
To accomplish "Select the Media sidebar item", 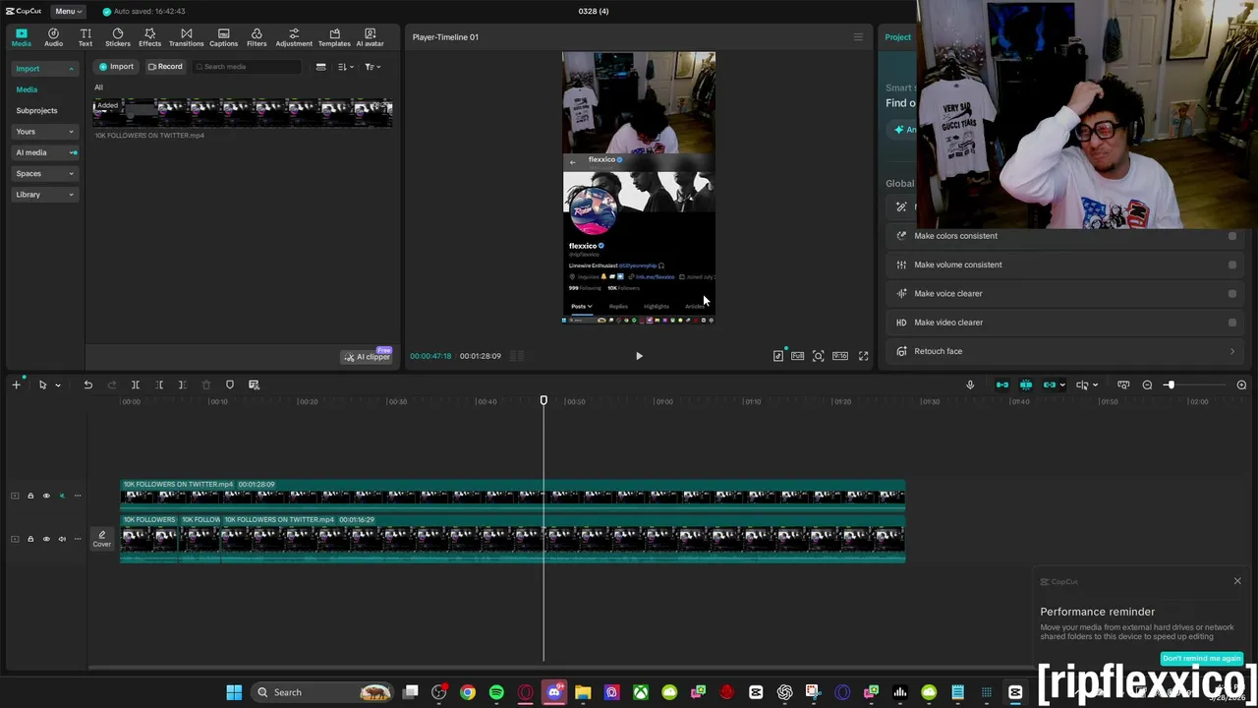I will (x=27, y=89).
